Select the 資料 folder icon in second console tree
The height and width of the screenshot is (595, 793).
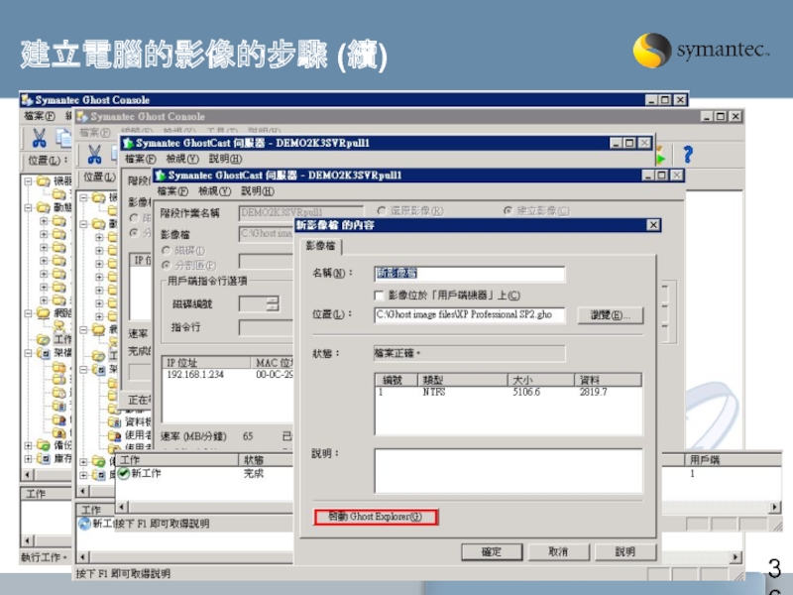[x=114, y=421]
